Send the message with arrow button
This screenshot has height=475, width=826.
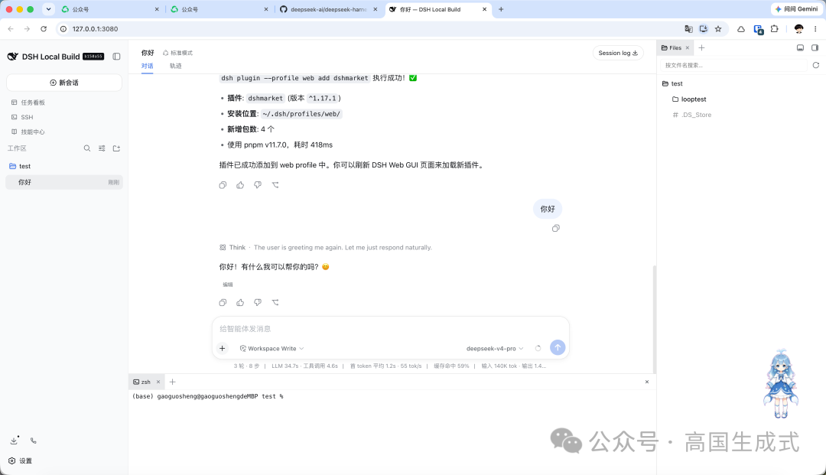(x=558, y=347)
